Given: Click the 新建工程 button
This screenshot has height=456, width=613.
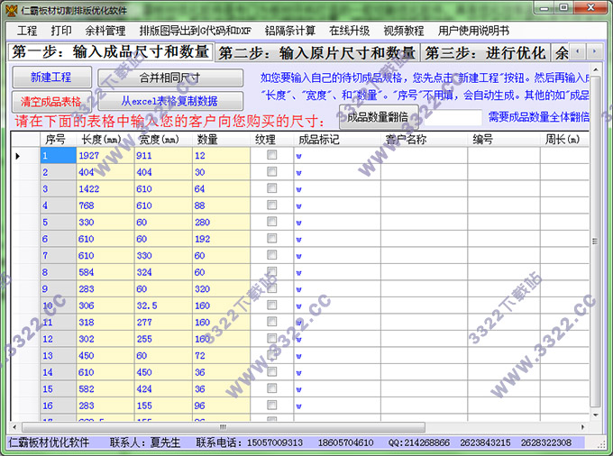Looking at the screenshot, I should tap(51, 77).
